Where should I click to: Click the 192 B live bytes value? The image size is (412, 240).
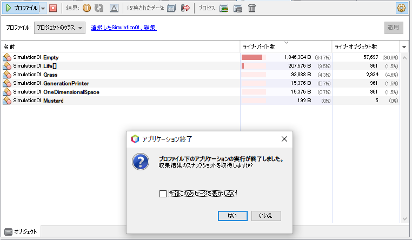304,101
